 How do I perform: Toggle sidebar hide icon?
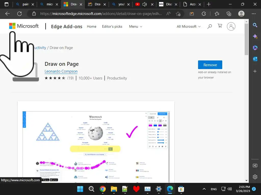point(255,166)
